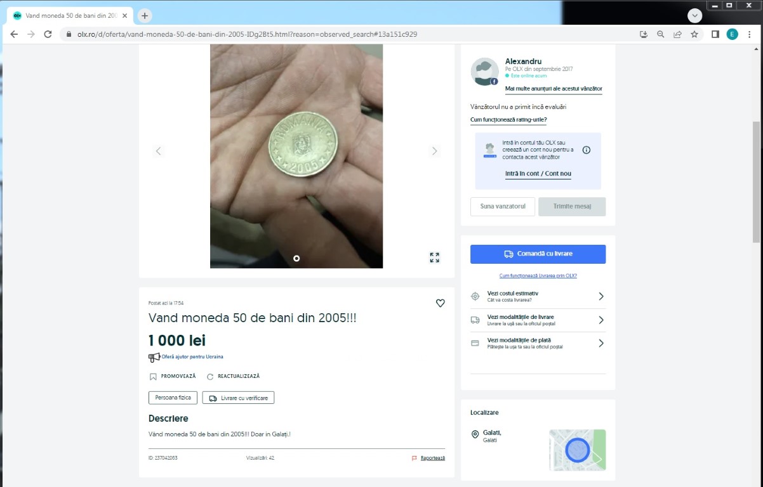Add listing to favorites with heart icon
The image size is (763, 487).
(x=440, y=303)
